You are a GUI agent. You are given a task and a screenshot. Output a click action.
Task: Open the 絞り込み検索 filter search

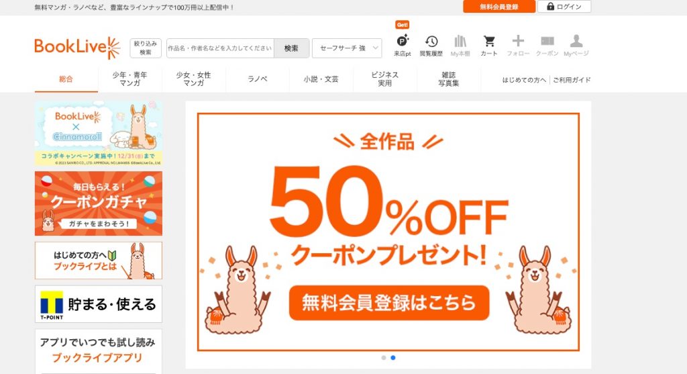coord(146,48)
